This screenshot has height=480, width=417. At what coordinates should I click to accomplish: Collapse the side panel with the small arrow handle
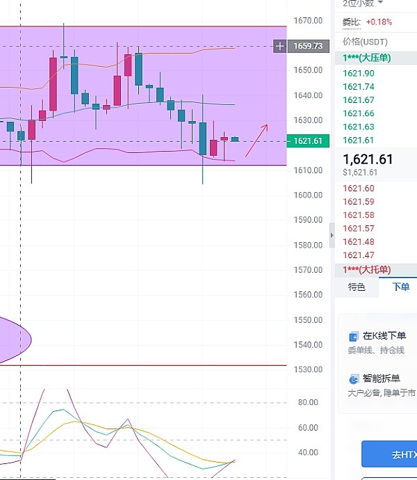click(332, 237)
